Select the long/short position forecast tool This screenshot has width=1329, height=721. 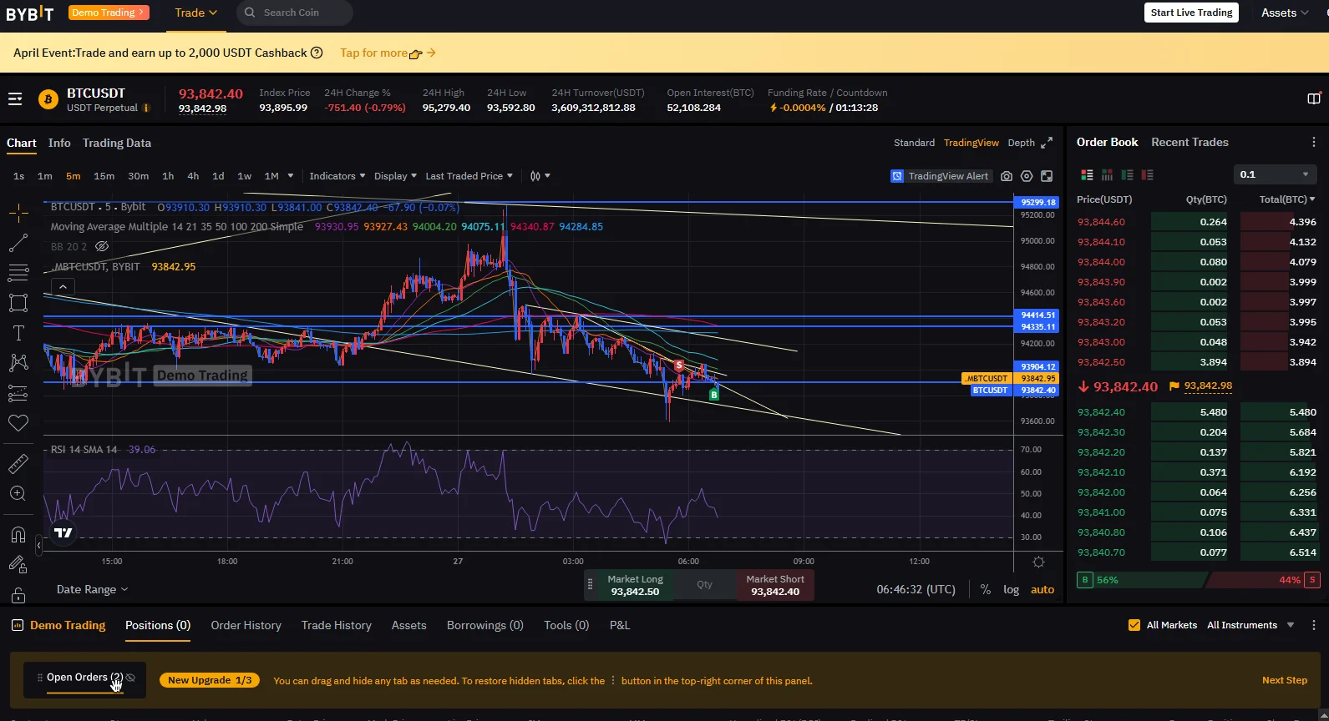(x=18, y=393)
